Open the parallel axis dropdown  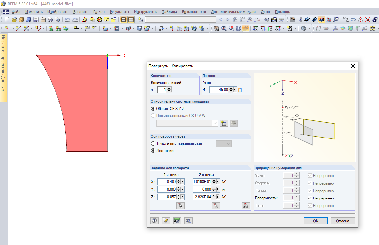[224, 144]
